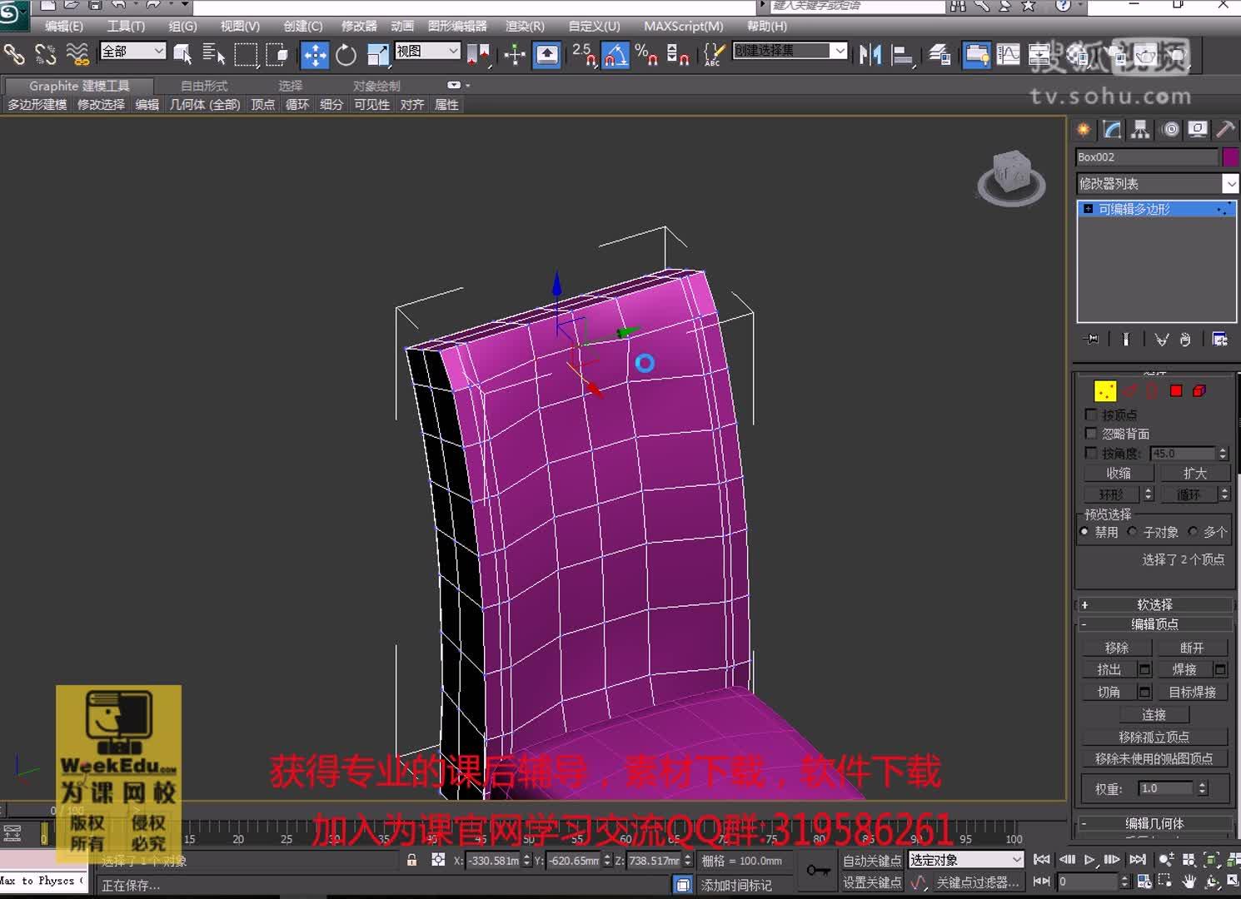
Task: Enable the 按顶点 checkbox
Action: [1091, 414]
